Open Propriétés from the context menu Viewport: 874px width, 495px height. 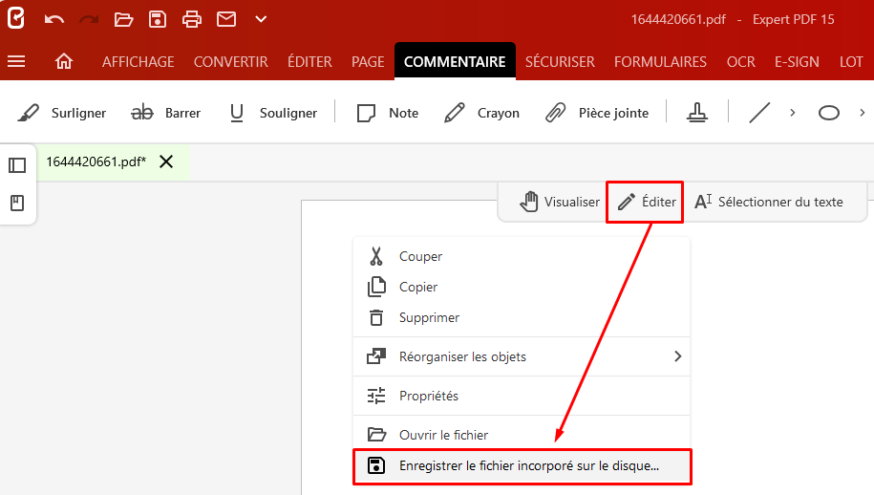(522, 396)
